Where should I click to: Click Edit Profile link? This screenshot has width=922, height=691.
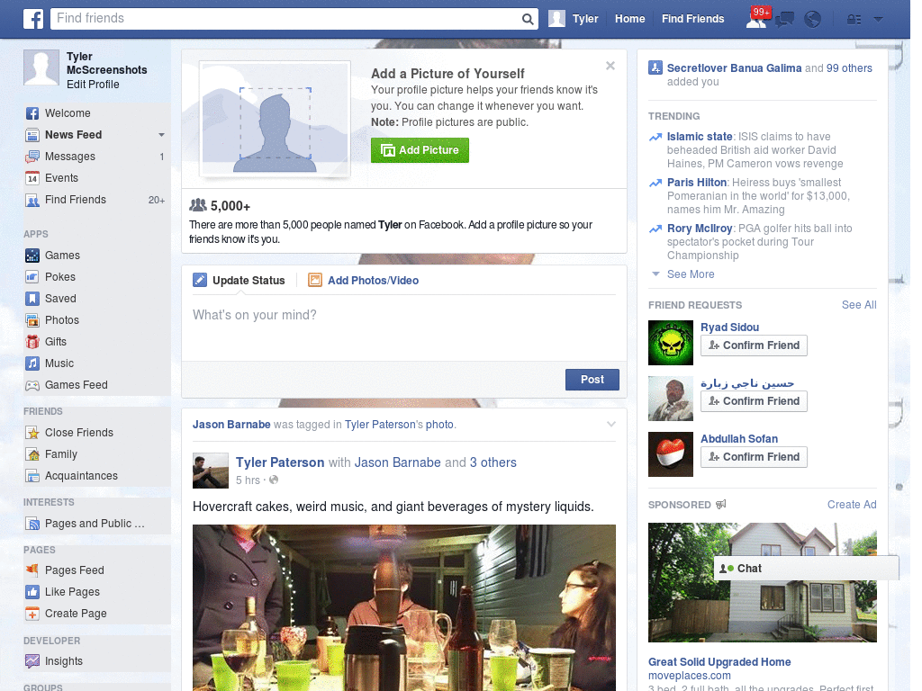click(93, 84)
